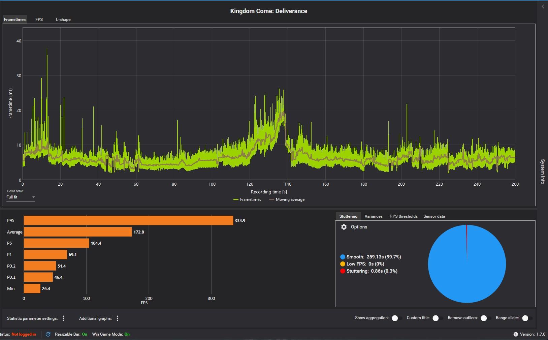
Task: Click the Version: 1.7.0 text
Action: pos(533,334)
